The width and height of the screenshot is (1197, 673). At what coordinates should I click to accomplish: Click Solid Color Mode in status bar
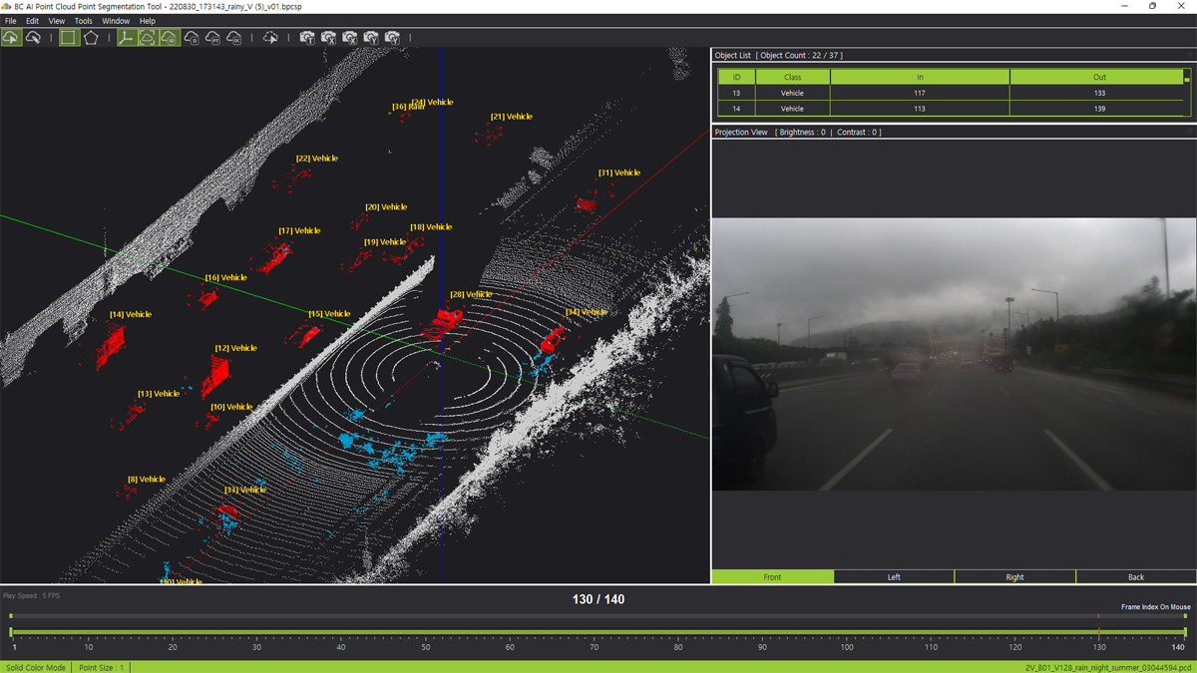pos(36,667)
